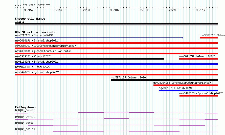Click the right arrowhead of the ruler
This screenshot has height=135, width=225.
pyautogui.click(x=217, y=8)
